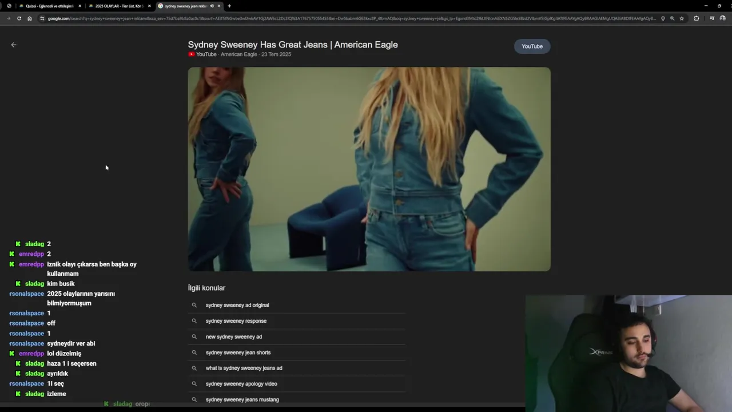The image size is (732, 412).
Task: Click search icon beside 'new sydney sweeney ad'
Action: click(x=194, y=336)
